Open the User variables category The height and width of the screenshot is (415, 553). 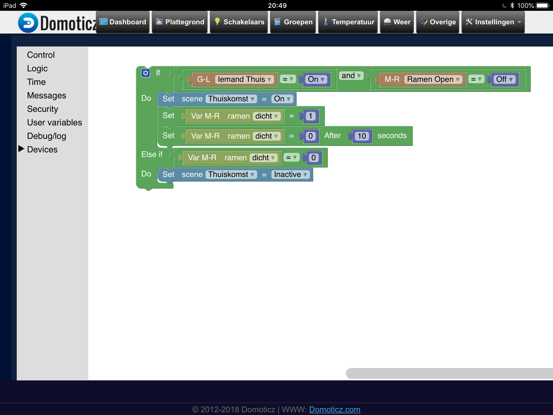click(x=54, y=122)
